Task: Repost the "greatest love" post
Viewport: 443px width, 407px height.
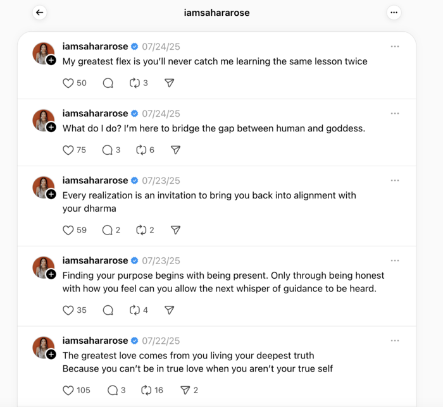Action: pos(146,391)
